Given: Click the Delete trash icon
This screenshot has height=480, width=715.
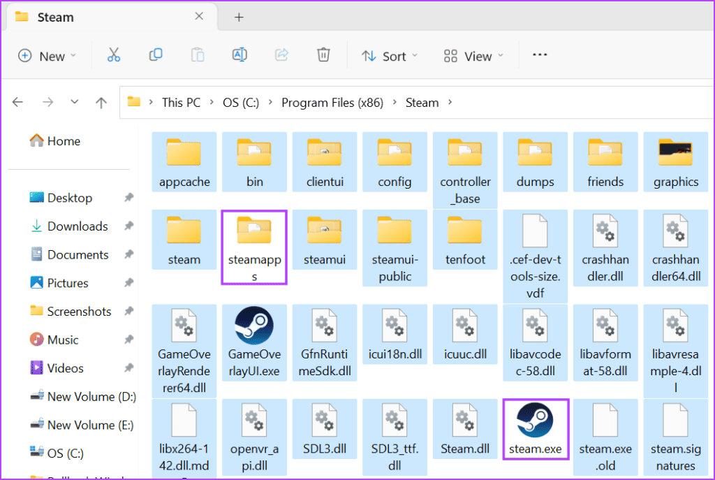Looking at the screenshot, I should [x=323, y=55].
